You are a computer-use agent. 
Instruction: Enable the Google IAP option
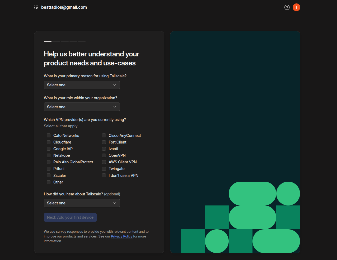pos(49,149)
